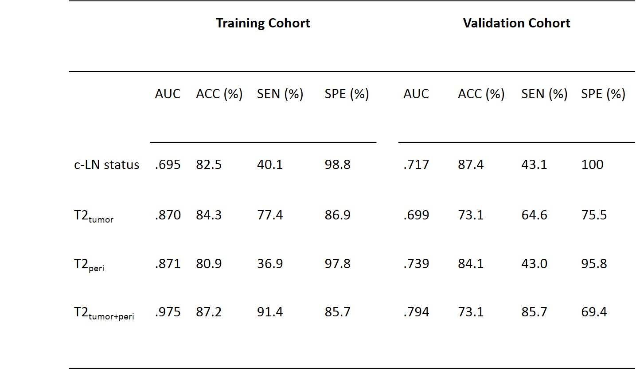Select the .794 validation AUC value
Screen dimensions: 636x369
[416, 312]
